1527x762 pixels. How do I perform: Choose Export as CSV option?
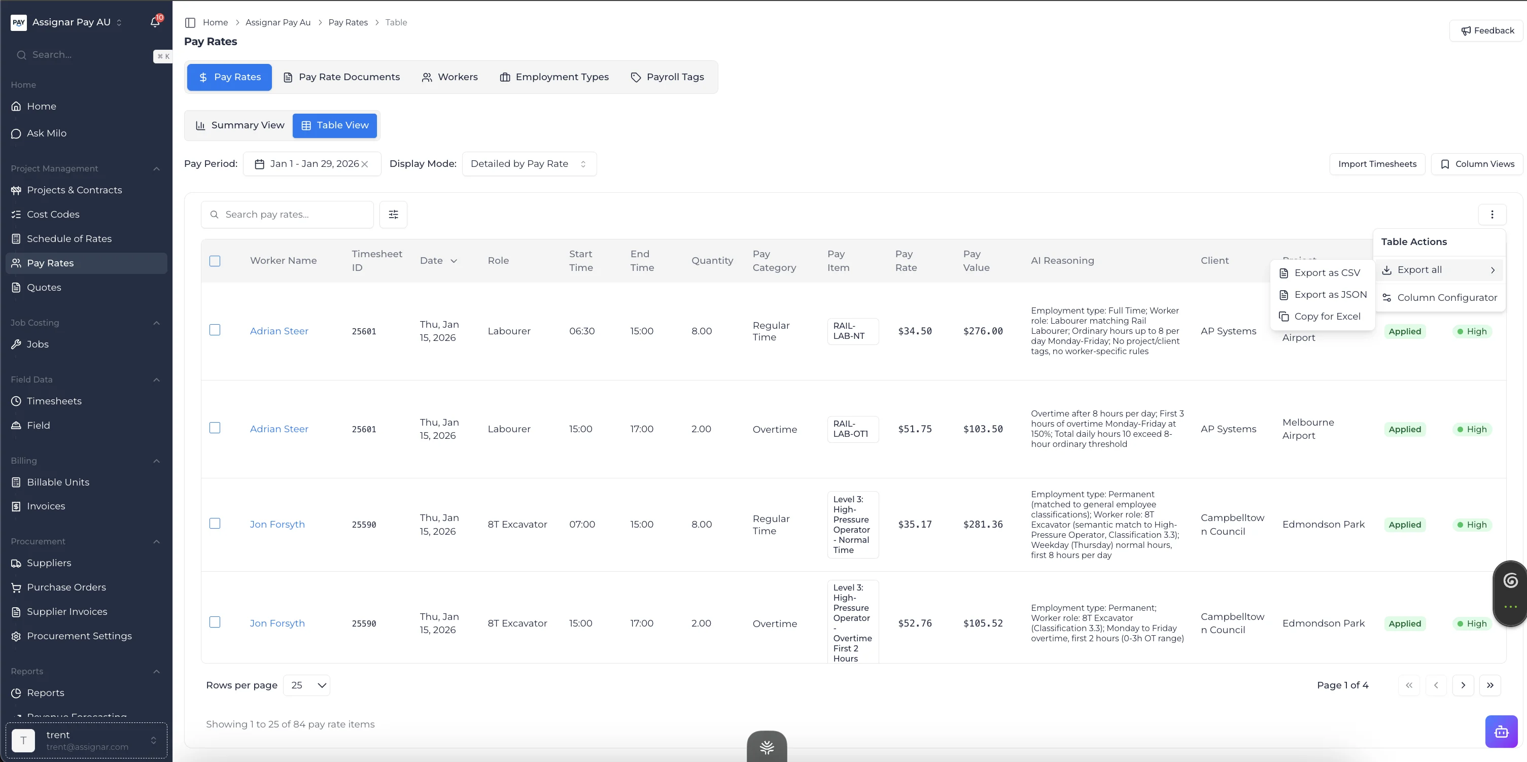point(1327,273)
